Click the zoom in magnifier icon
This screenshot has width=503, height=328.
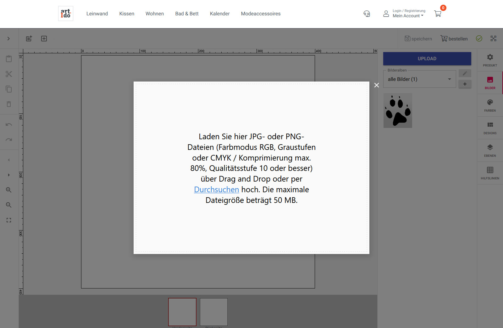[x=9, y=190]
